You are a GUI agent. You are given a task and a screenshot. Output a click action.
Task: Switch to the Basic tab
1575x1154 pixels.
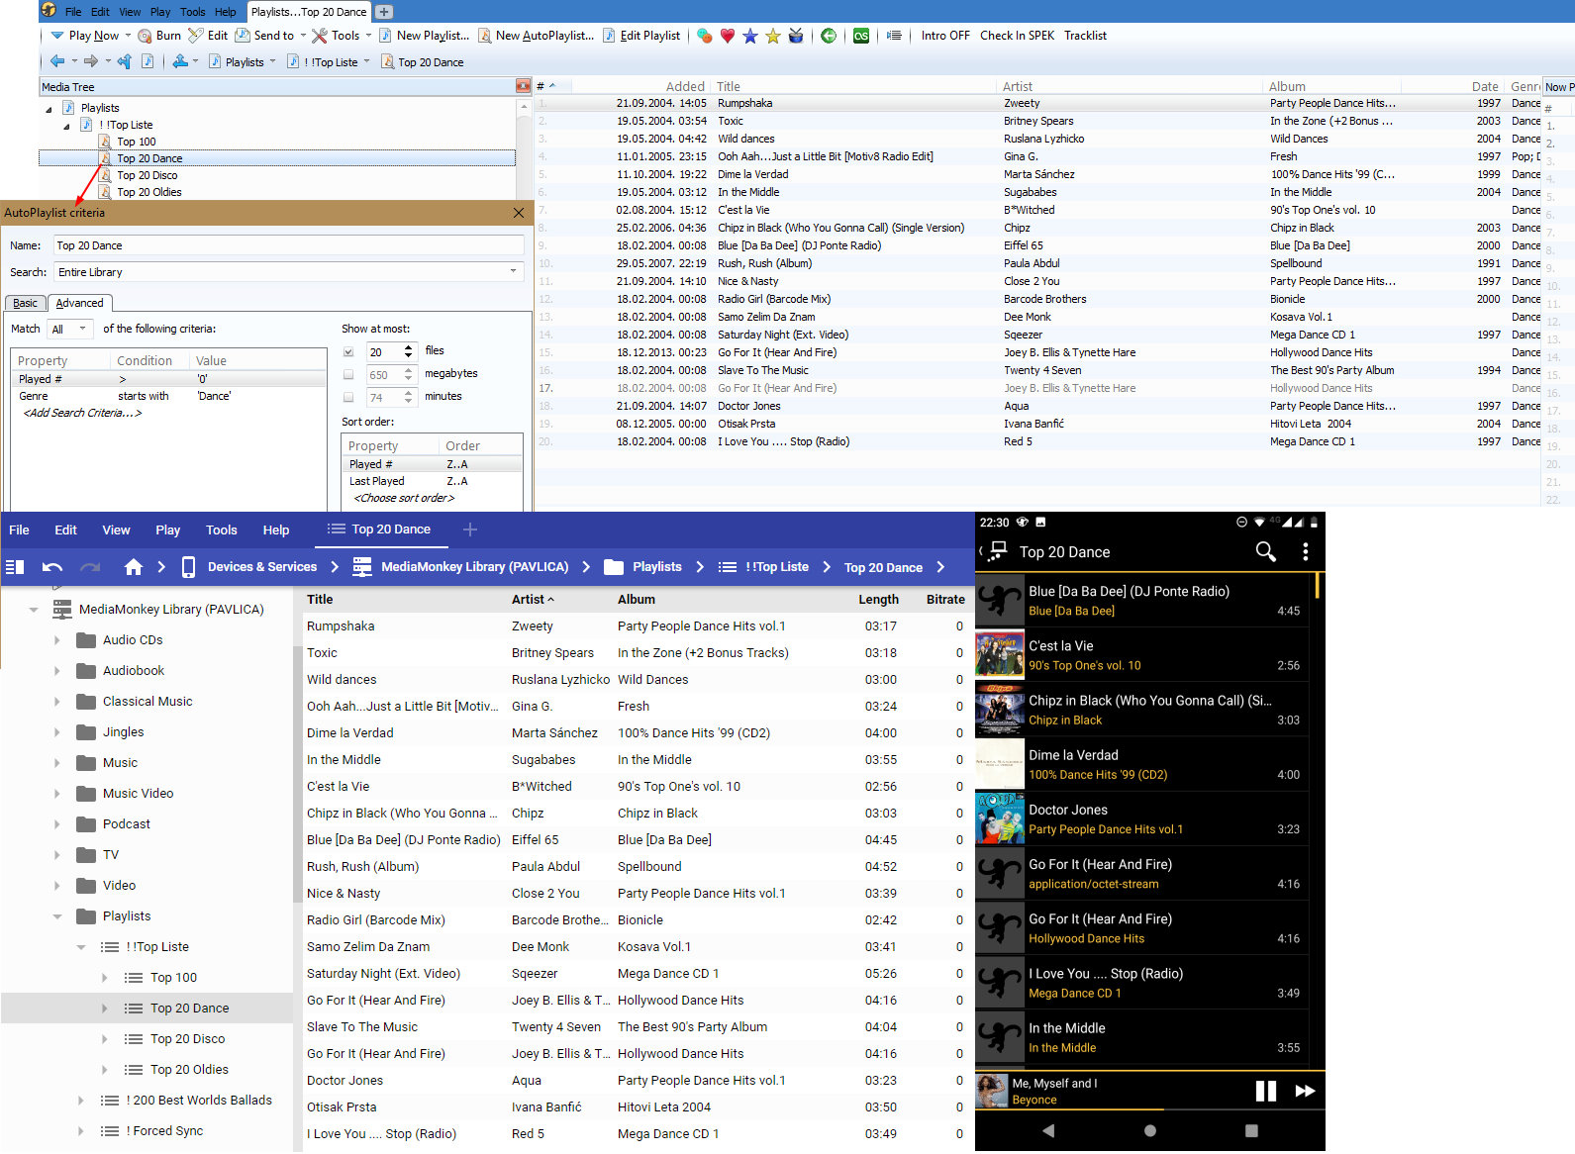pos(26,303)
